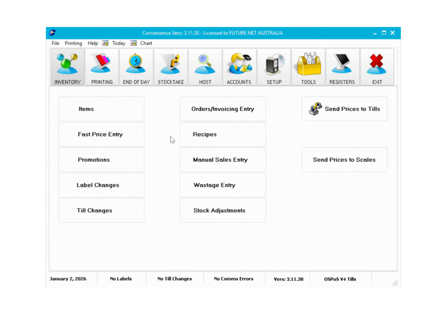Open End of Day processing

point(136,67)
